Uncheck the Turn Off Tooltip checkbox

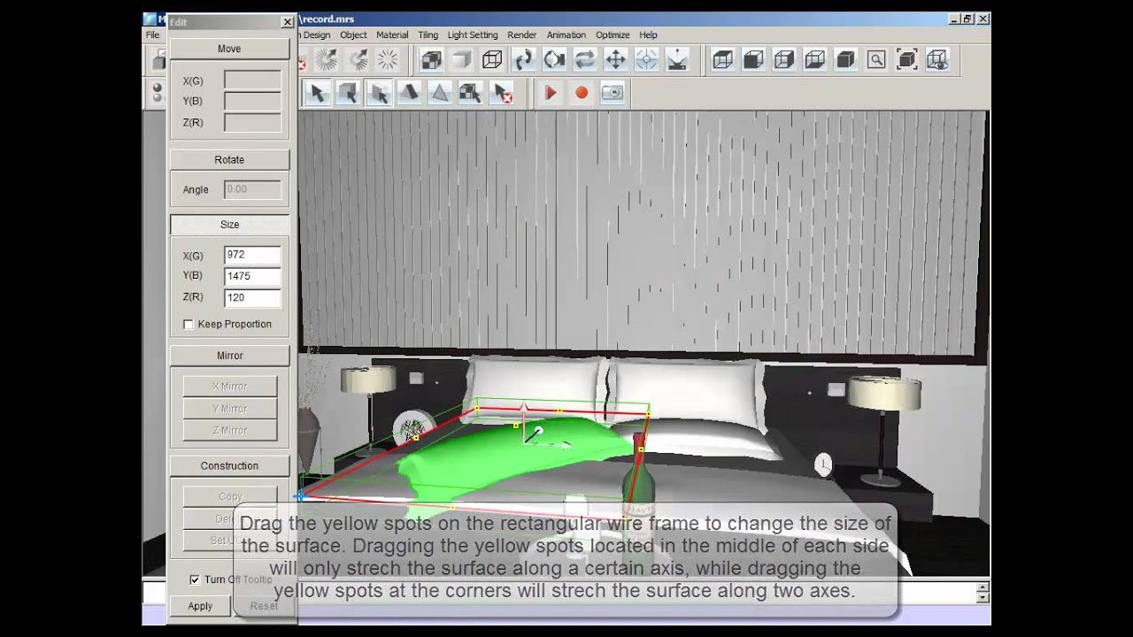click(x=195, y=579)
